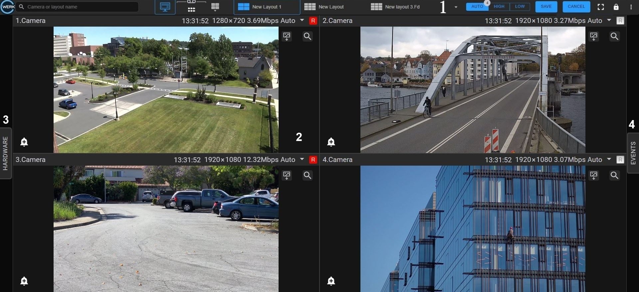Open the grid layout selector icon
This screenshot has height=292, width=639.
pos(215,7)
